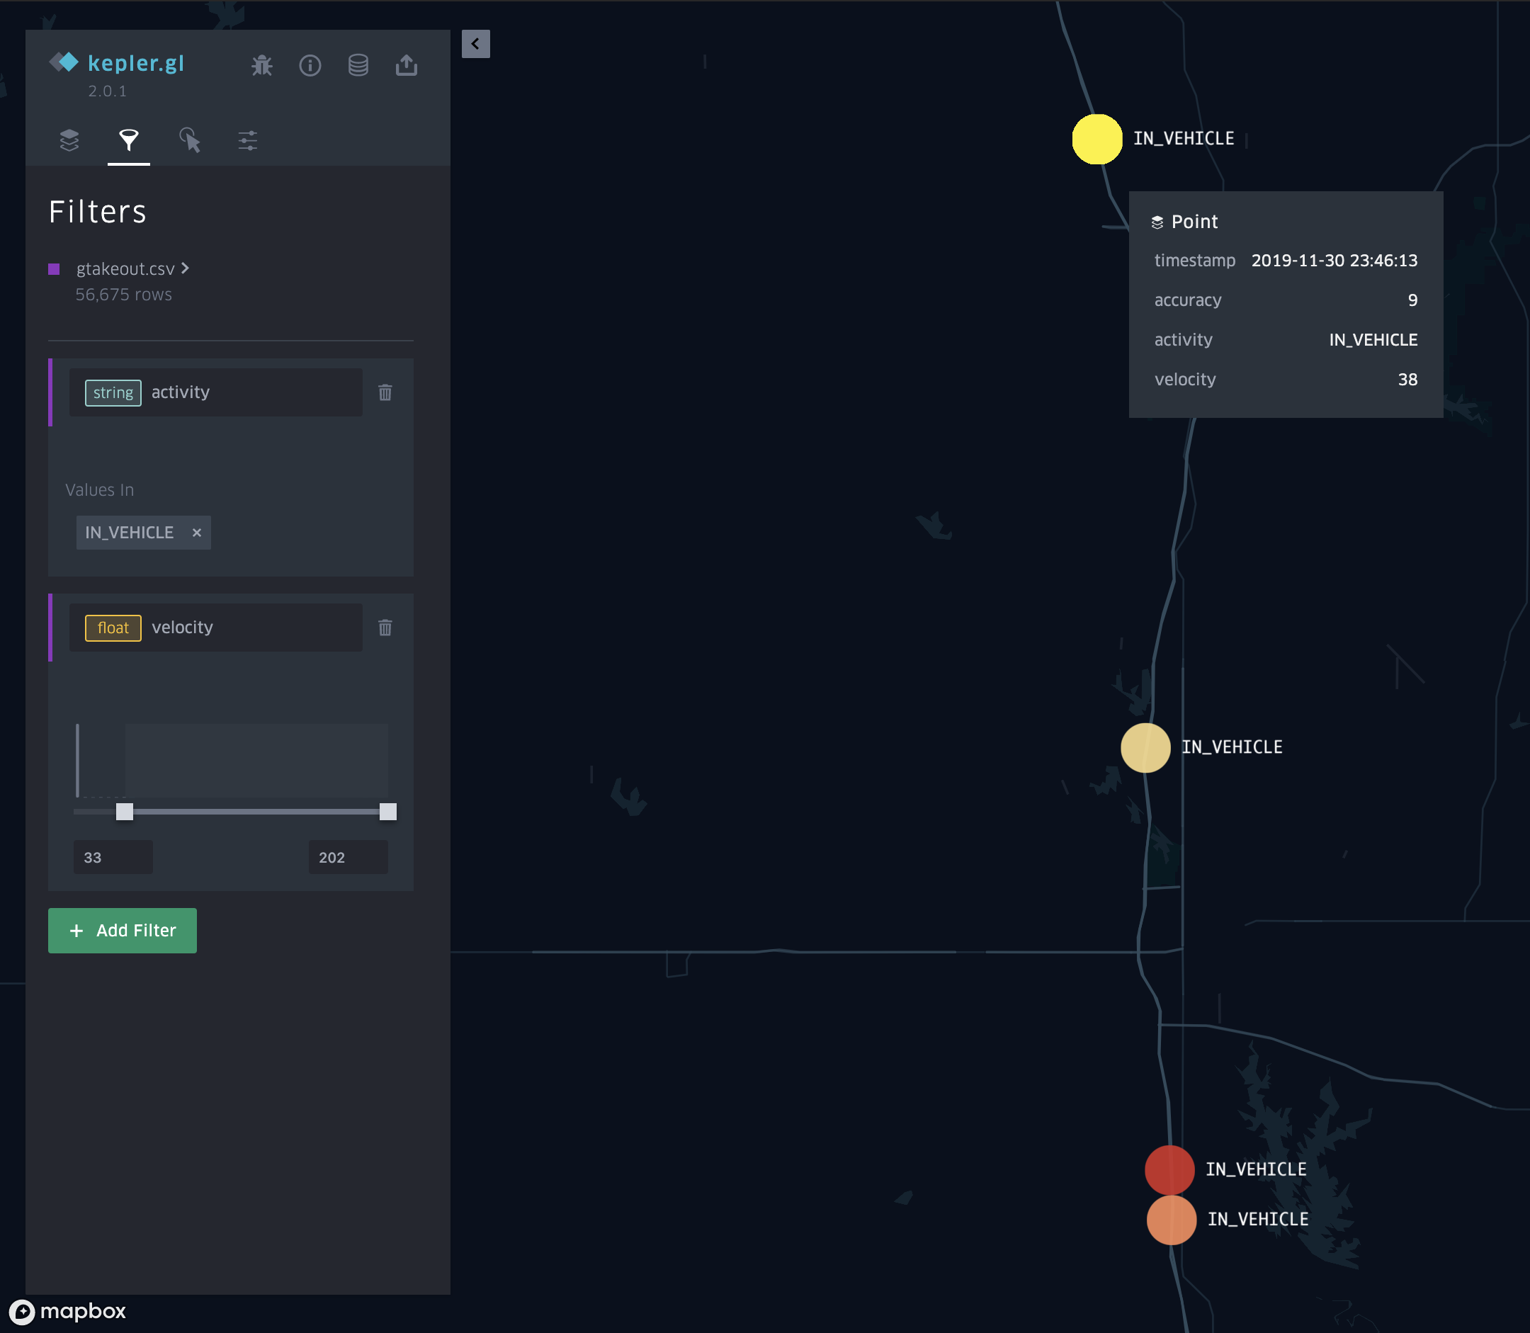This screenshot has height=1333, width=1530.
Task: Switch to the Base map settings tab
Action: [x=248, y=140]
